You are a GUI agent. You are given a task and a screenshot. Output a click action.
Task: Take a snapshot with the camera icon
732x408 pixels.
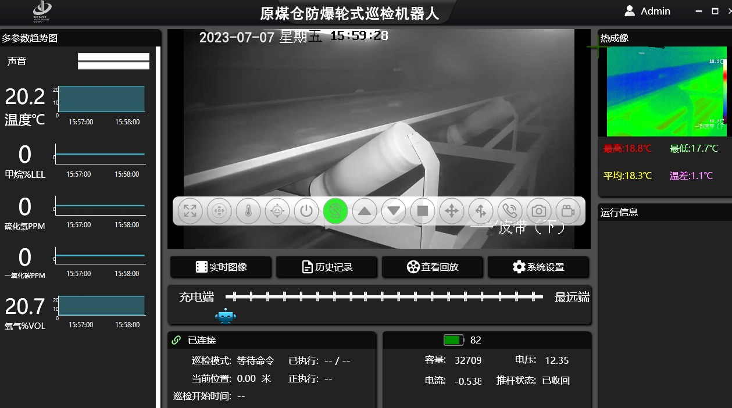[539, 211]
